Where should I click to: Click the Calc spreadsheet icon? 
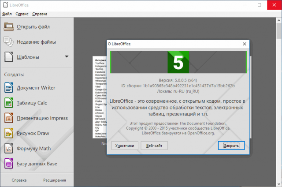[9, 103]
